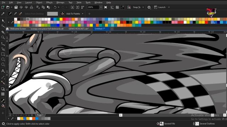227x127 pixels.
Task: Expand the Add To Palette dropdown arrow
Action: point(83,14)
